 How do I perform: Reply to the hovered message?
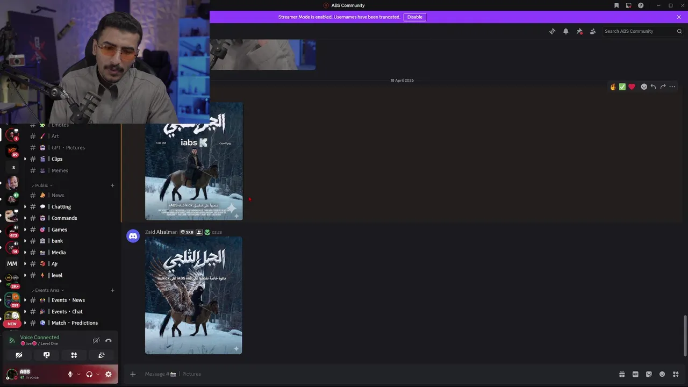click(x=653, y=87)
